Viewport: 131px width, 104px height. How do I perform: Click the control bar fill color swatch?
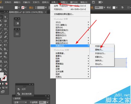pos(16,8)
